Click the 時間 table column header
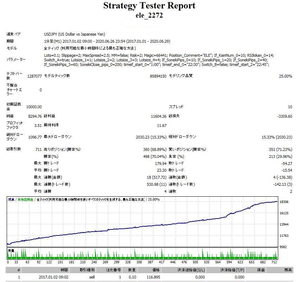The image size is (299, 282). click(x=45, y=270)
